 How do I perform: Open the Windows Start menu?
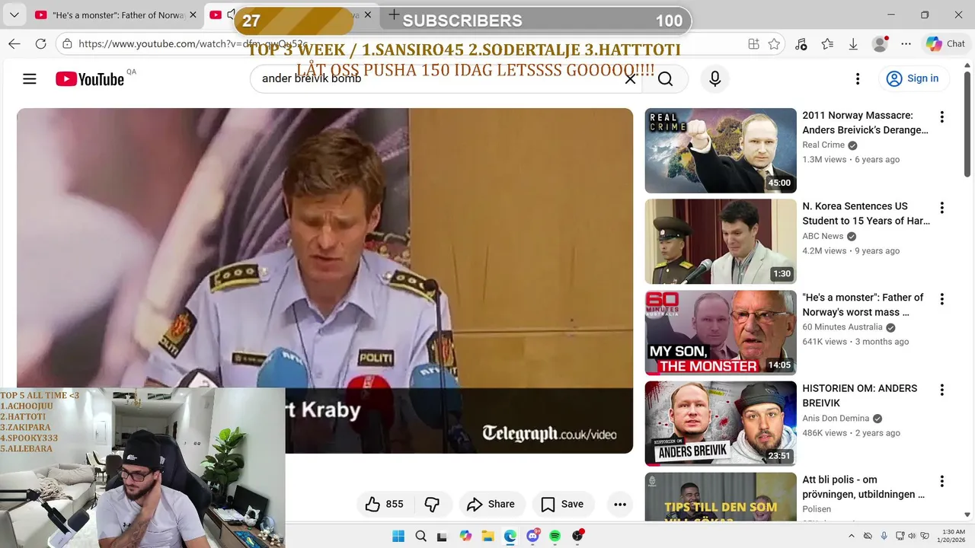398,536
